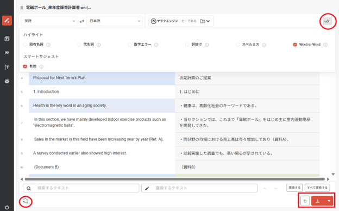Viewport: 339px width, 211px height.
Task: Click the info icon next to スペルミス
Action: (x=264, y=45)
